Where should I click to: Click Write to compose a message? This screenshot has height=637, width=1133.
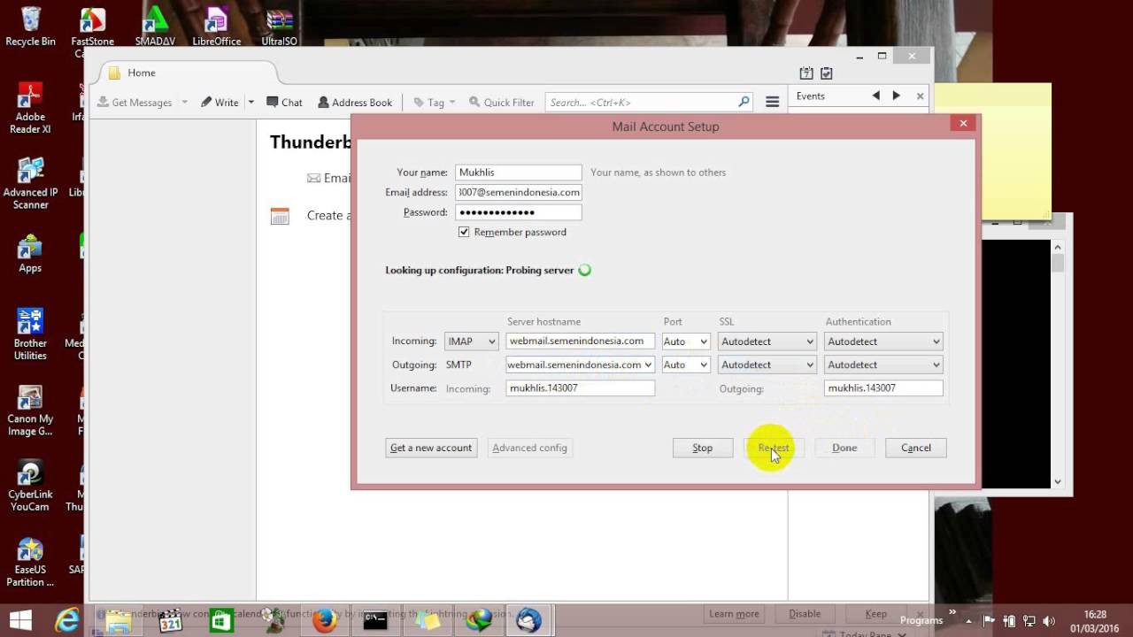[220, 102]
